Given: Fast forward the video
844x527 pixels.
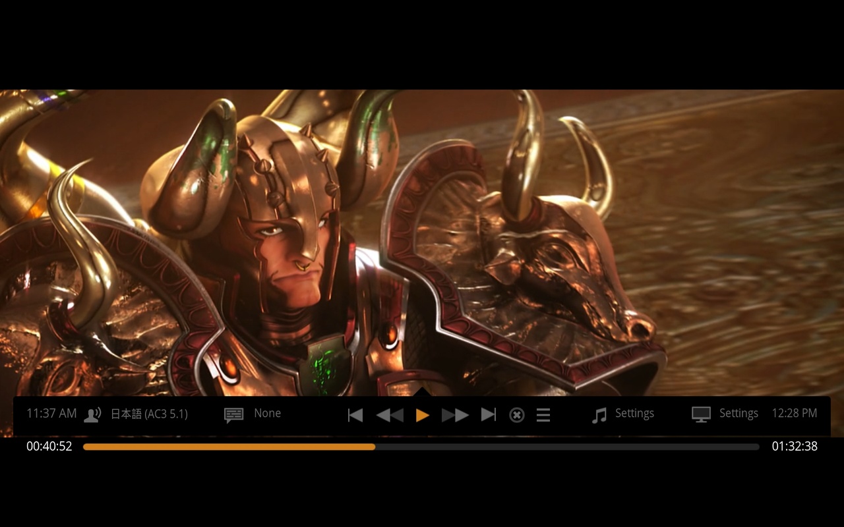Looking at the screenshot, I should point(455,414).
